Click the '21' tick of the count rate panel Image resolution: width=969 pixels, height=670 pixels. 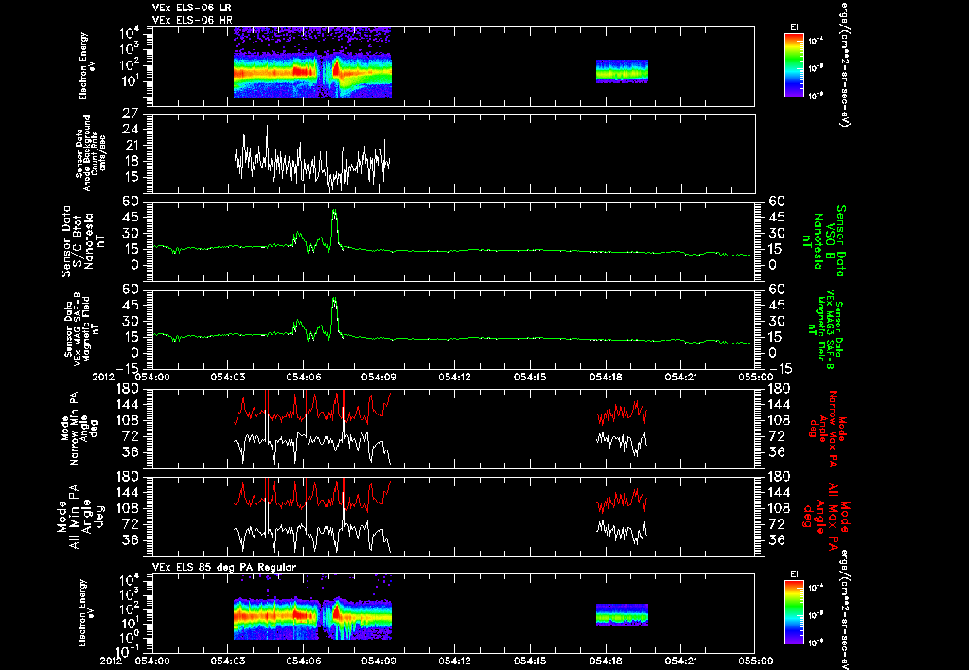pos(132,145)
